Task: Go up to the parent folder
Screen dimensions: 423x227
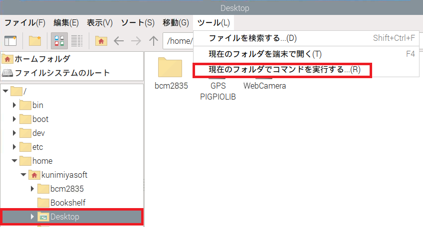Action: (154, 41)
